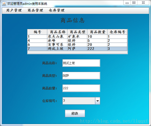Open the 用户管理 menu

point(14,10)
